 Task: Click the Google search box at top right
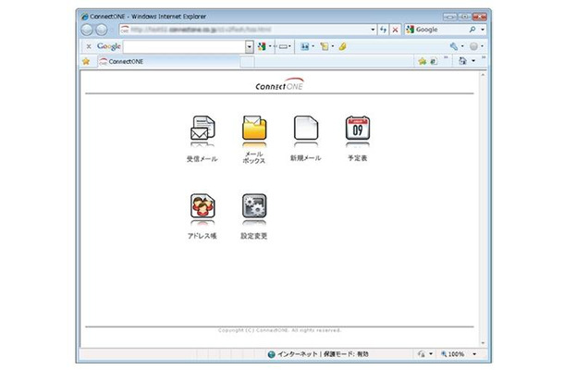442,30
